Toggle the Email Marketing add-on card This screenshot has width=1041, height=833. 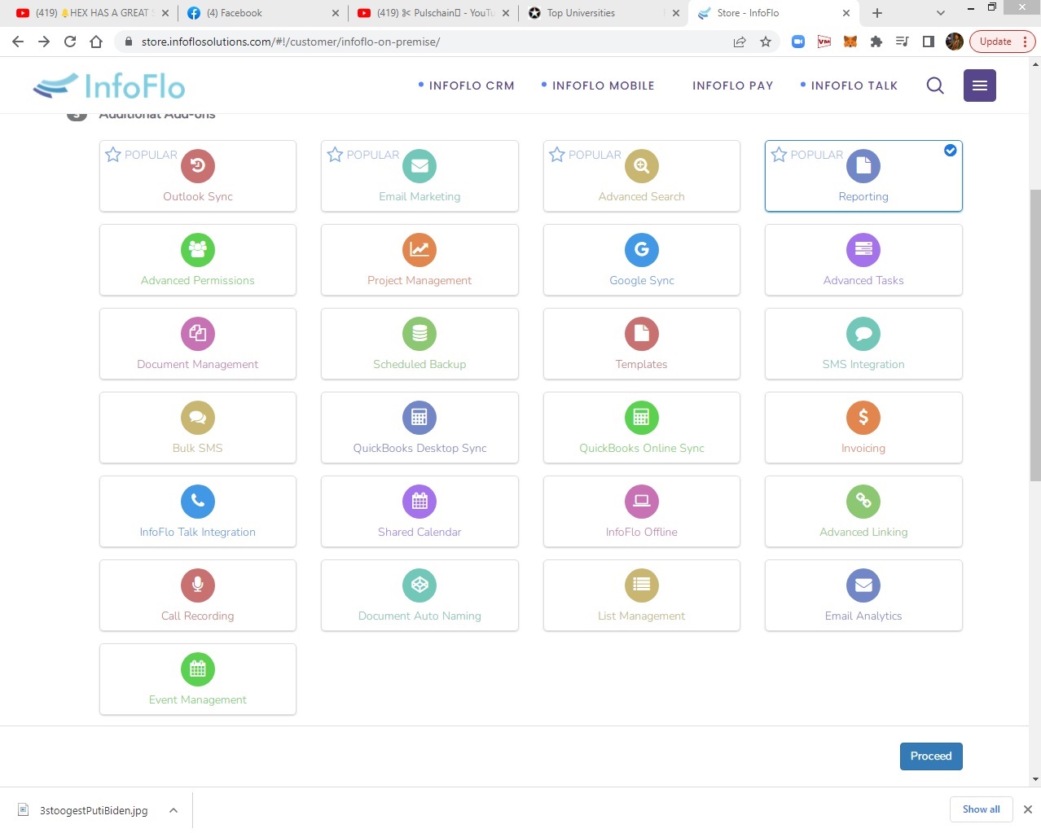pos(419,177)
